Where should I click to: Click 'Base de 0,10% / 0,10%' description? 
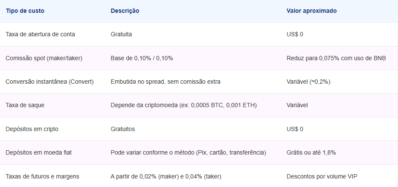pyautogui.click(x=142, y=58)
